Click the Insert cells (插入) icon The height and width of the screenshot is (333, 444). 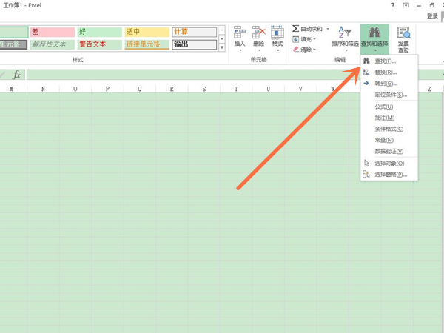point(240,33)
